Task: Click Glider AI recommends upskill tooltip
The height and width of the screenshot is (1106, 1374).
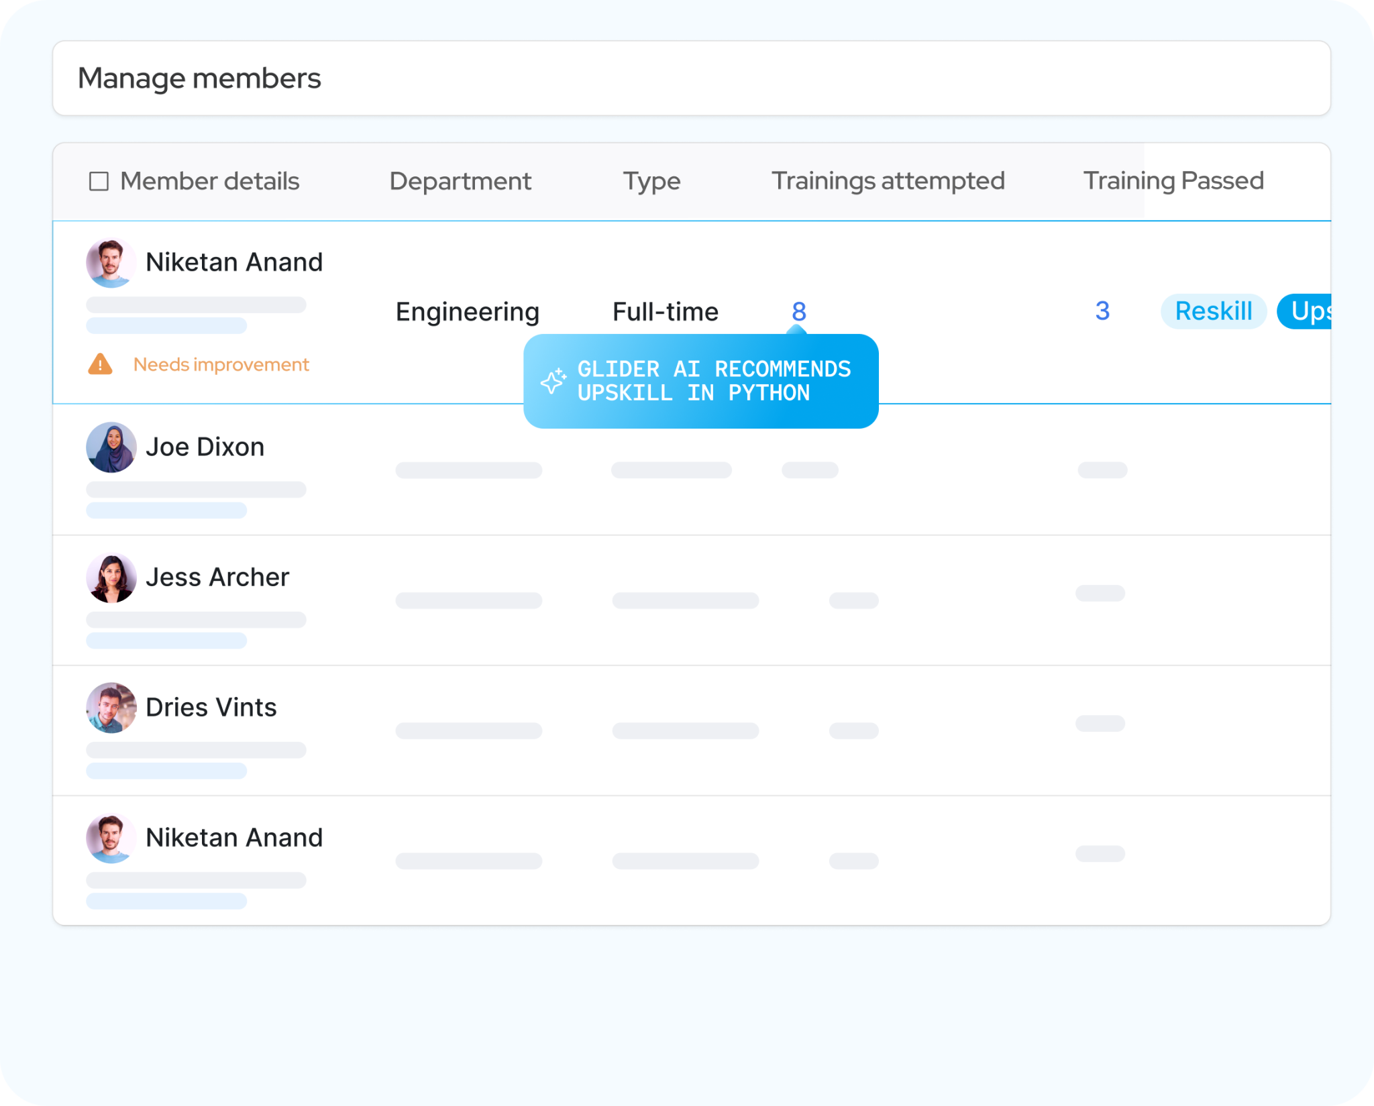Action: click(x=714, y=381)
